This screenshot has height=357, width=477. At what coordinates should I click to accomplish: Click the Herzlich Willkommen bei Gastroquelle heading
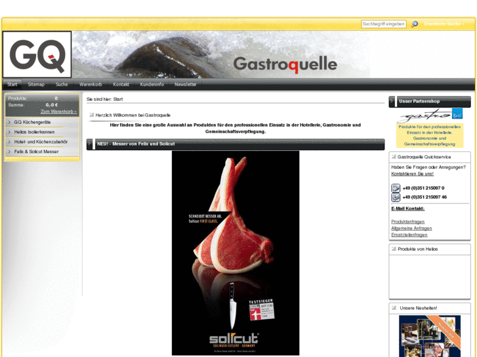pyautogui.click(x=133, y=115)
